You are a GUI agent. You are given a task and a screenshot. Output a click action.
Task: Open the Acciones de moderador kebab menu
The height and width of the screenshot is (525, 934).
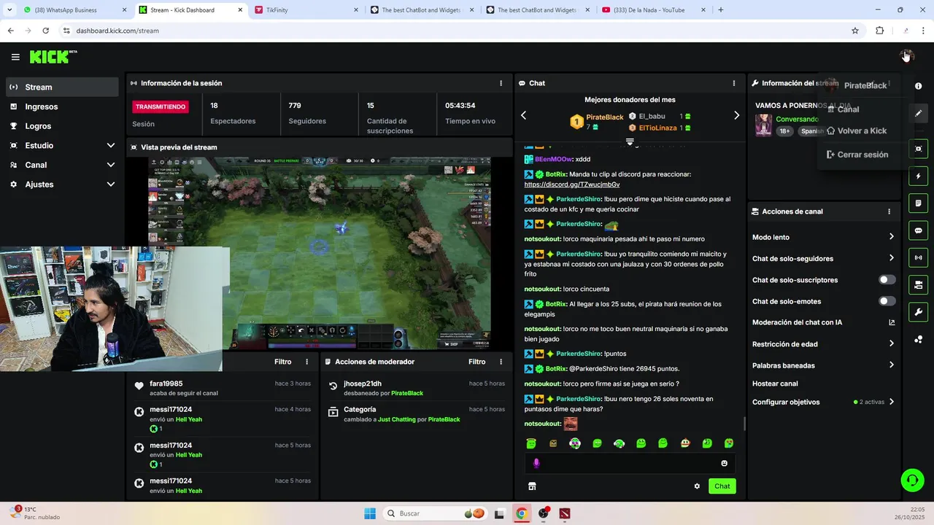pyautogui.click(x=501, y=362)
